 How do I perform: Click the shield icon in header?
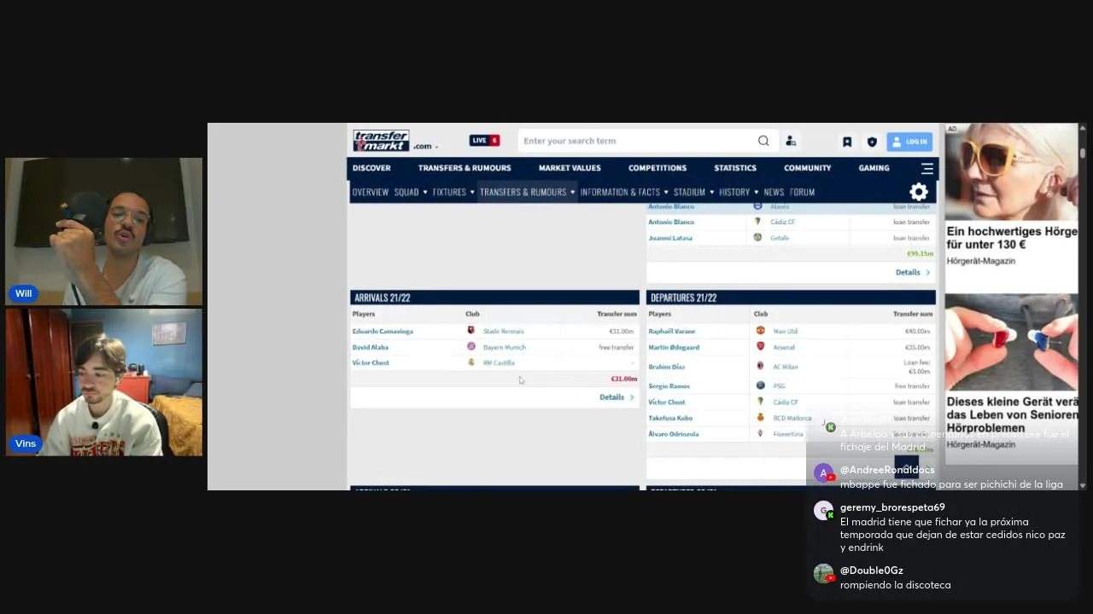coord(872,142)
